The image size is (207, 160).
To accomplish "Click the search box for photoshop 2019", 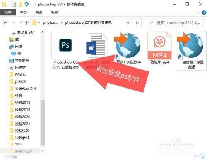I will tap(174, 22).
